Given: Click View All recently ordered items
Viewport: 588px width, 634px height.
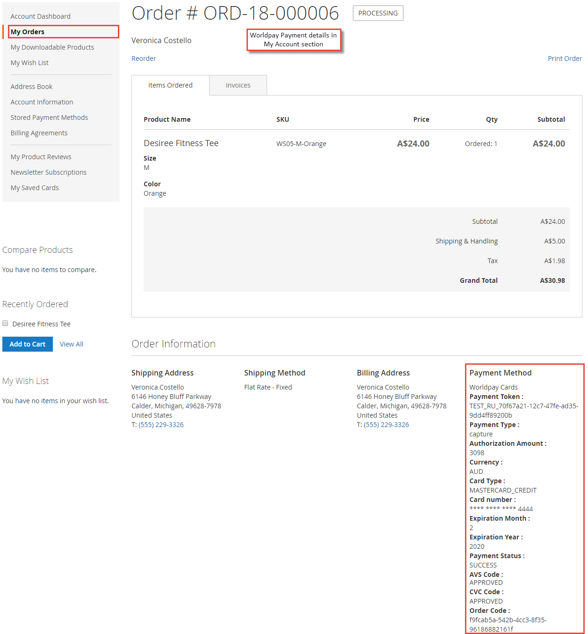Looking at the screenshot, I should point(71,344).
